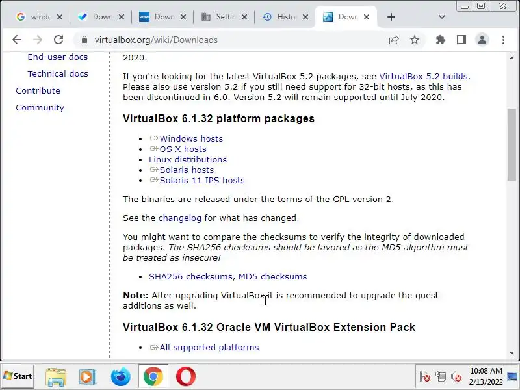Download the Windows hosts package
The width and height of the screenshot is (520, 390).
[x=191, y=138]
